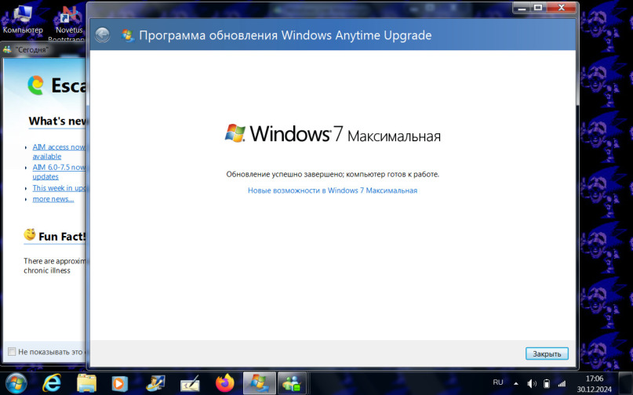This screenshot has height=395, width=633.
Task: Open Windows Explorer folder on taskbar
Action: click(86, 383)
